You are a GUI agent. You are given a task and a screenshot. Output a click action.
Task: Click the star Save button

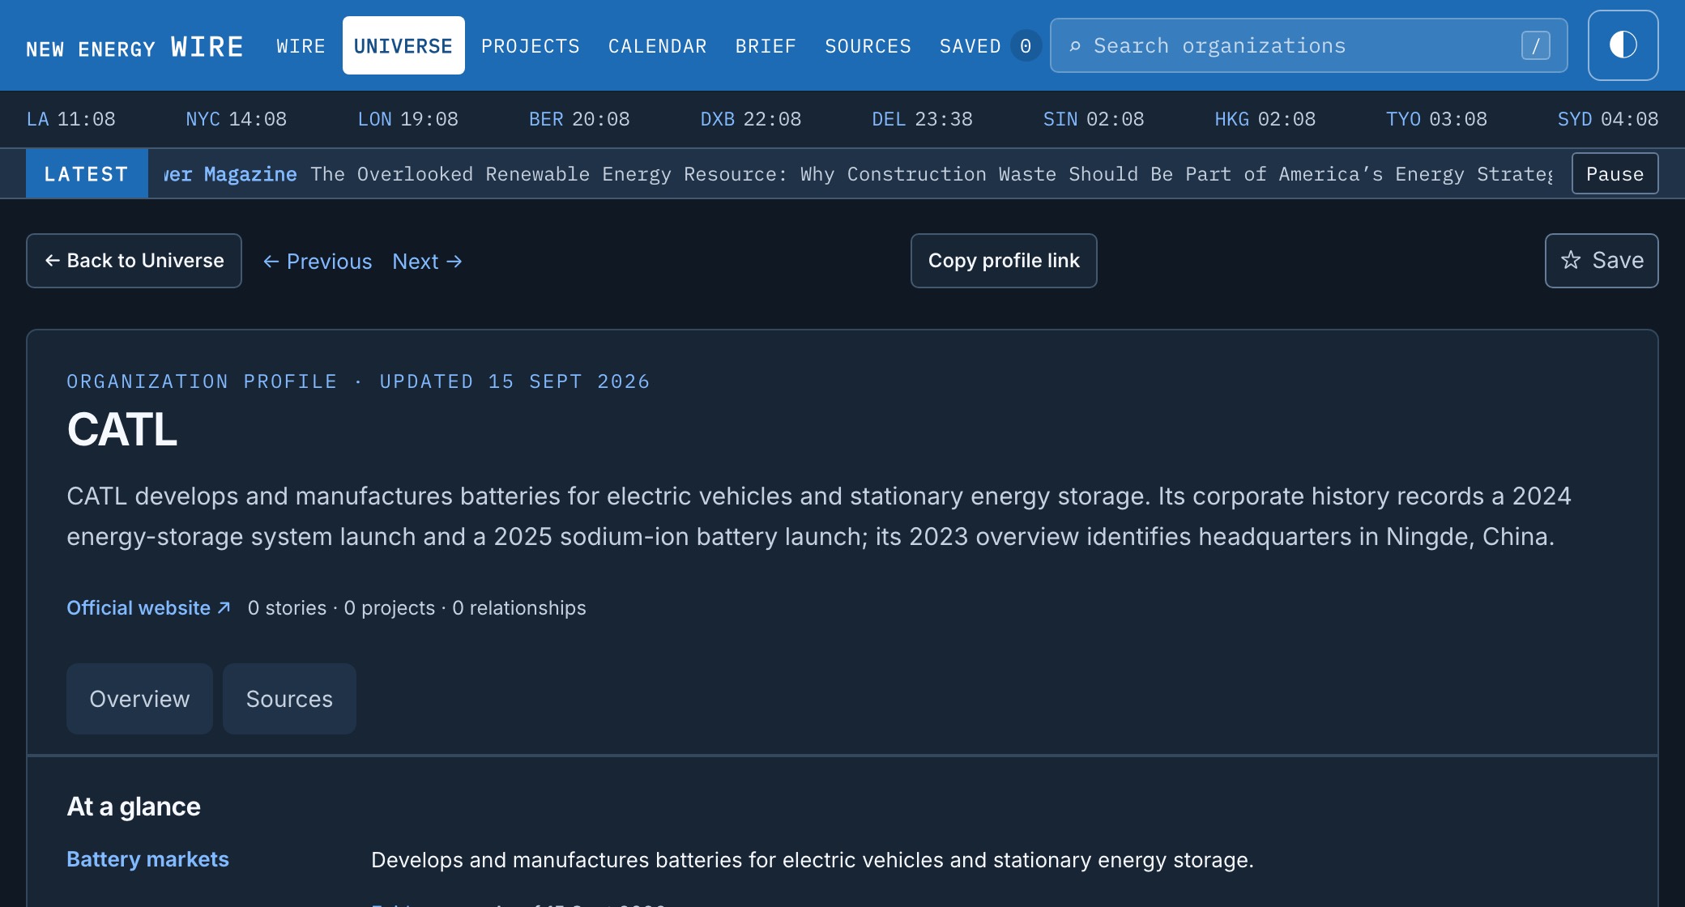point(1602,261)
